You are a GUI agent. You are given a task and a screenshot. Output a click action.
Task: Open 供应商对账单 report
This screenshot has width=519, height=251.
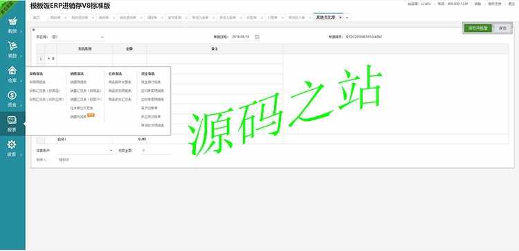[x=151, y=117]
